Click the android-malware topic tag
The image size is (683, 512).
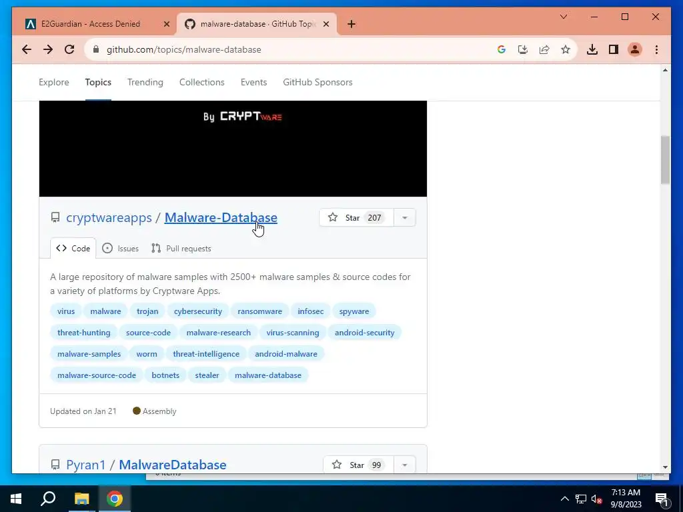point(285,354)
